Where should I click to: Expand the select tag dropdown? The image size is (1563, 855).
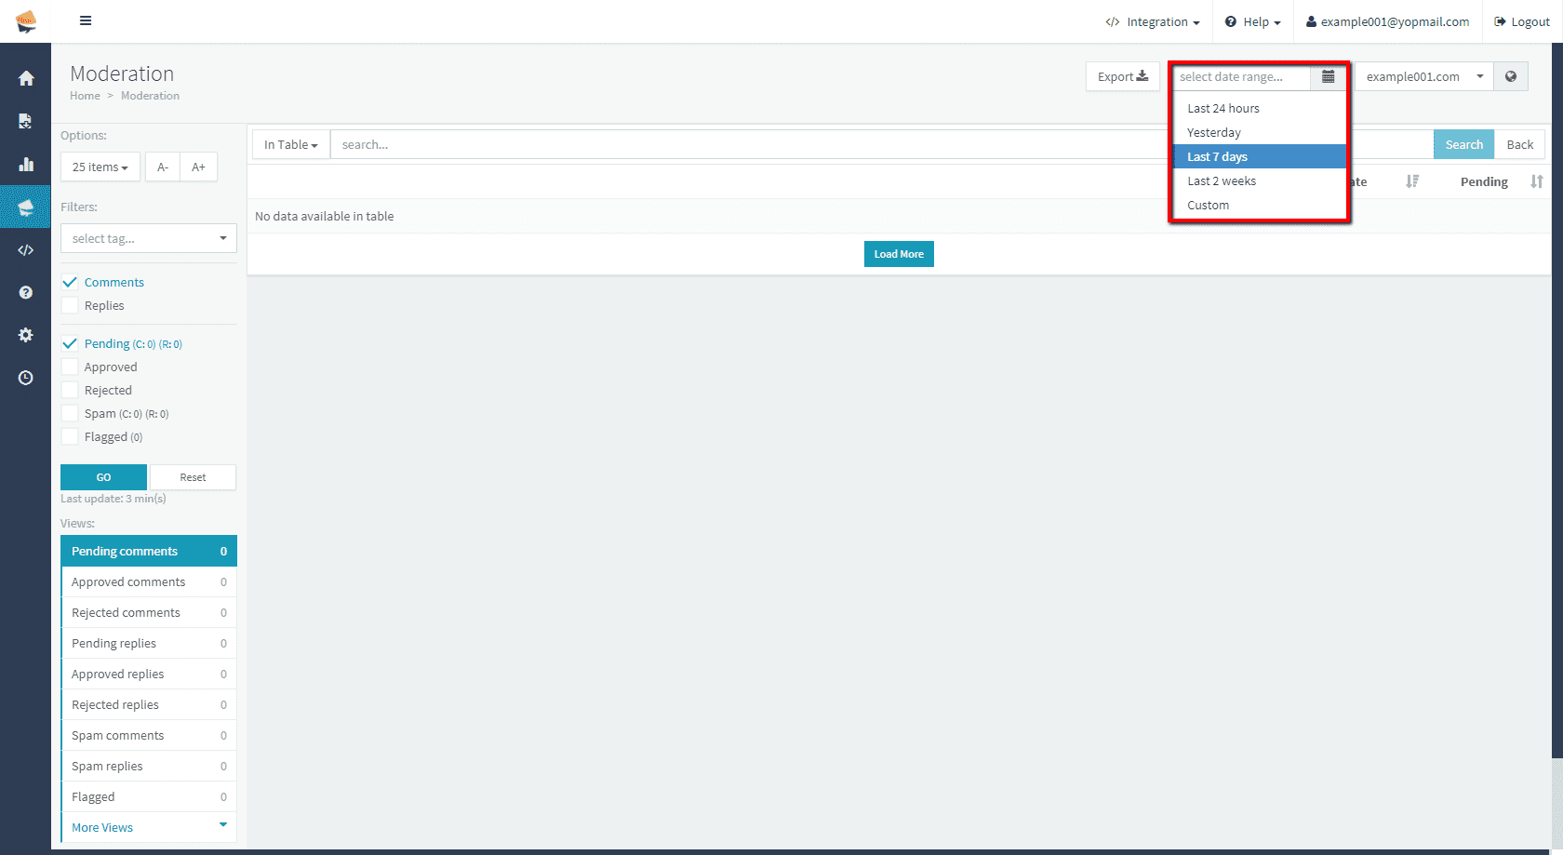tap(148, 239)
